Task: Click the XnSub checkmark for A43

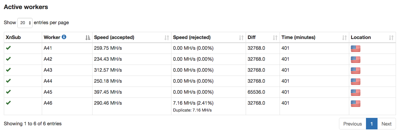Action: pyautogui.click(x=9, y=70)
